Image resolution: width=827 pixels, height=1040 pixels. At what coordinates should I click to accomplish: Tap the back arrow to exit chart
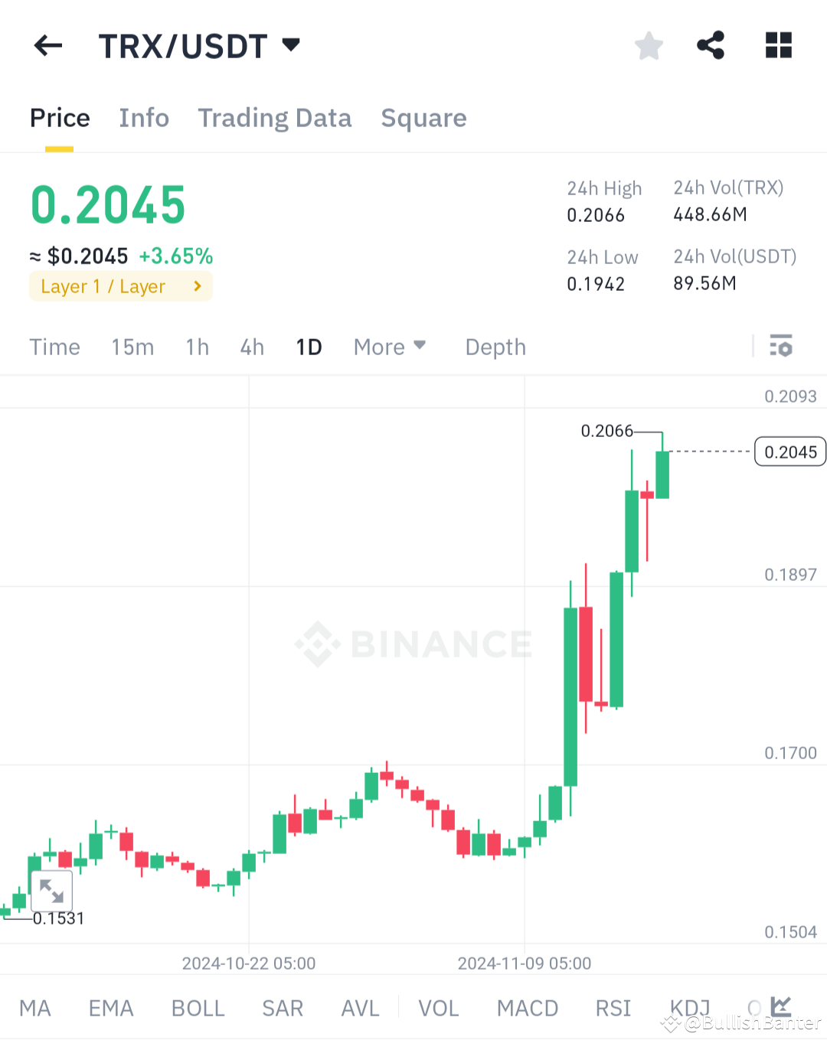pos(47,45)
